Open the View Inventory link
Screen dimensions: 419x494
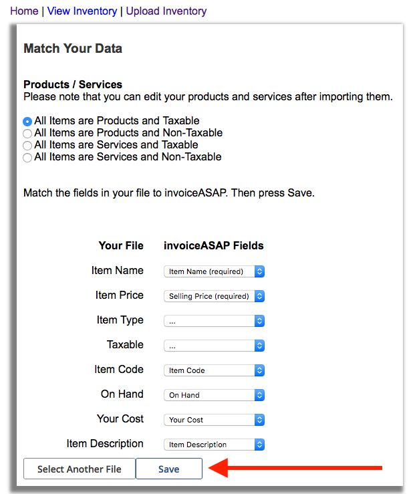82,11
